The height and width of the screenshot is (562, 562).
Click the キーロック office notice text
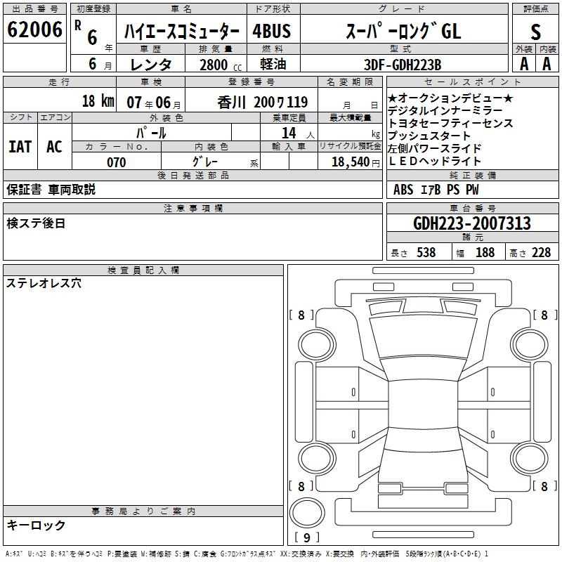[36, 525]
